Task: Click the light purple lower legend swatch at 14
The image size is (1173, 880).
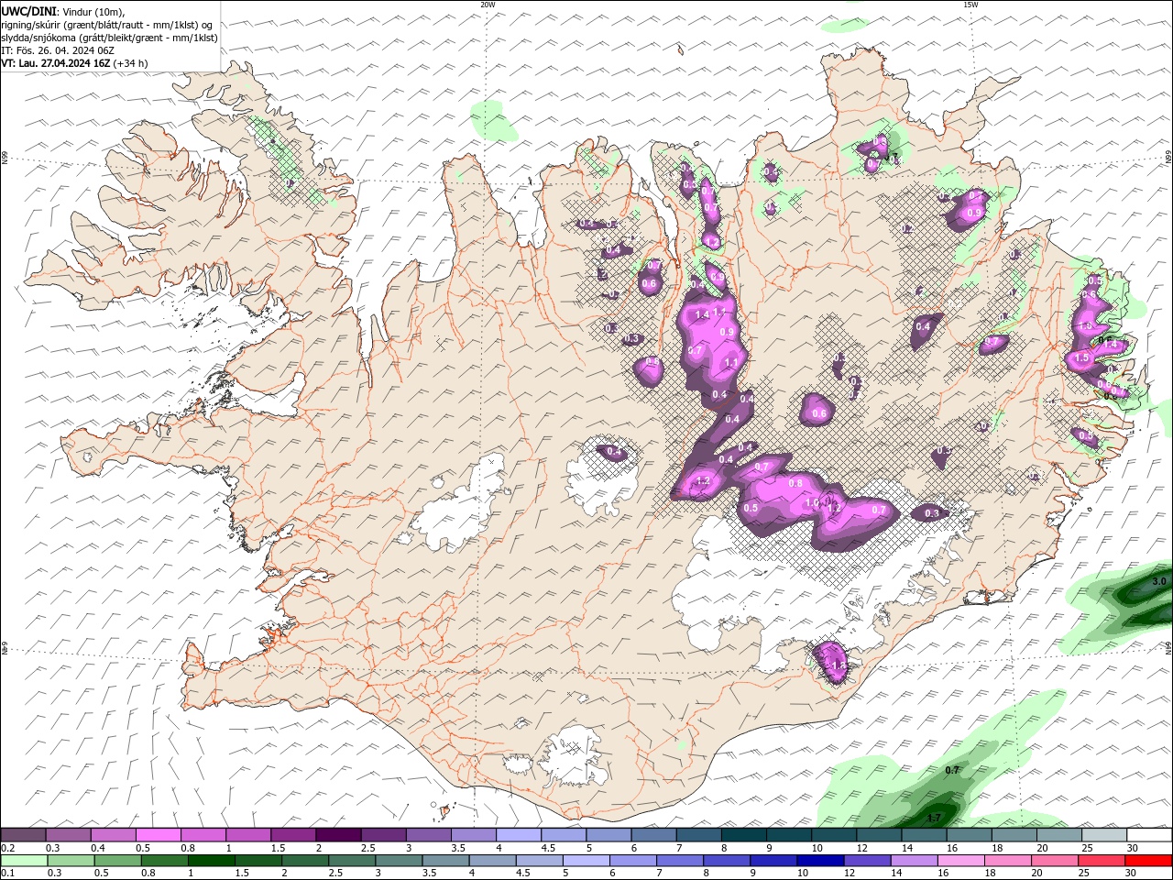Action: (x=913, y=861)
